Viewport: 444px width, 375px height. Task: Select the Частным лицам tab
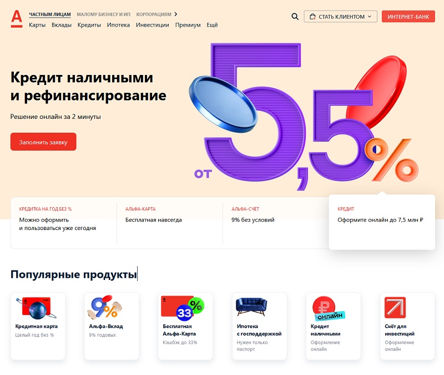[50, 14]
